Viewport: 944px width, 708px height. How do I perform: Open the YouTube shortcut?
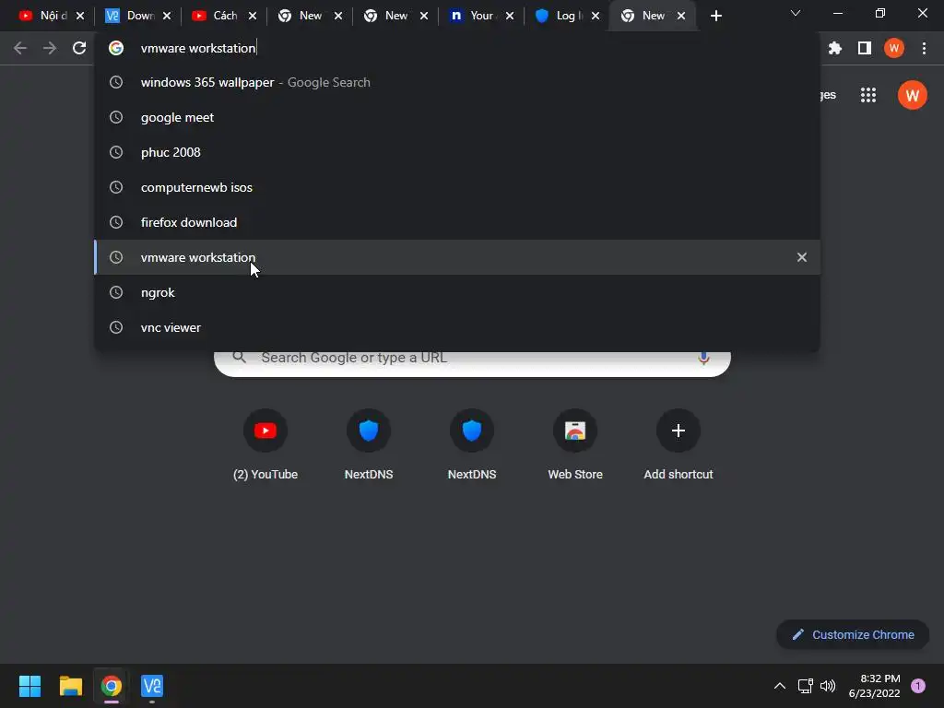tap(265, 445)
